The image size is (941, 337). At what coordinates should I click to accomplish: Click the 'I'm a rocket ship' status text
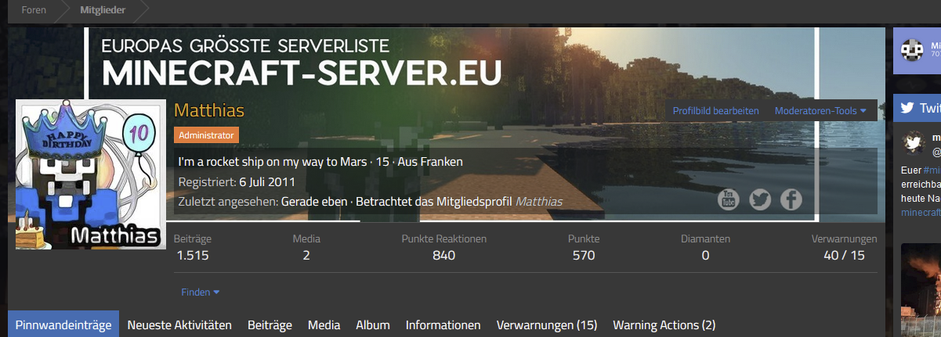[272, 162]
